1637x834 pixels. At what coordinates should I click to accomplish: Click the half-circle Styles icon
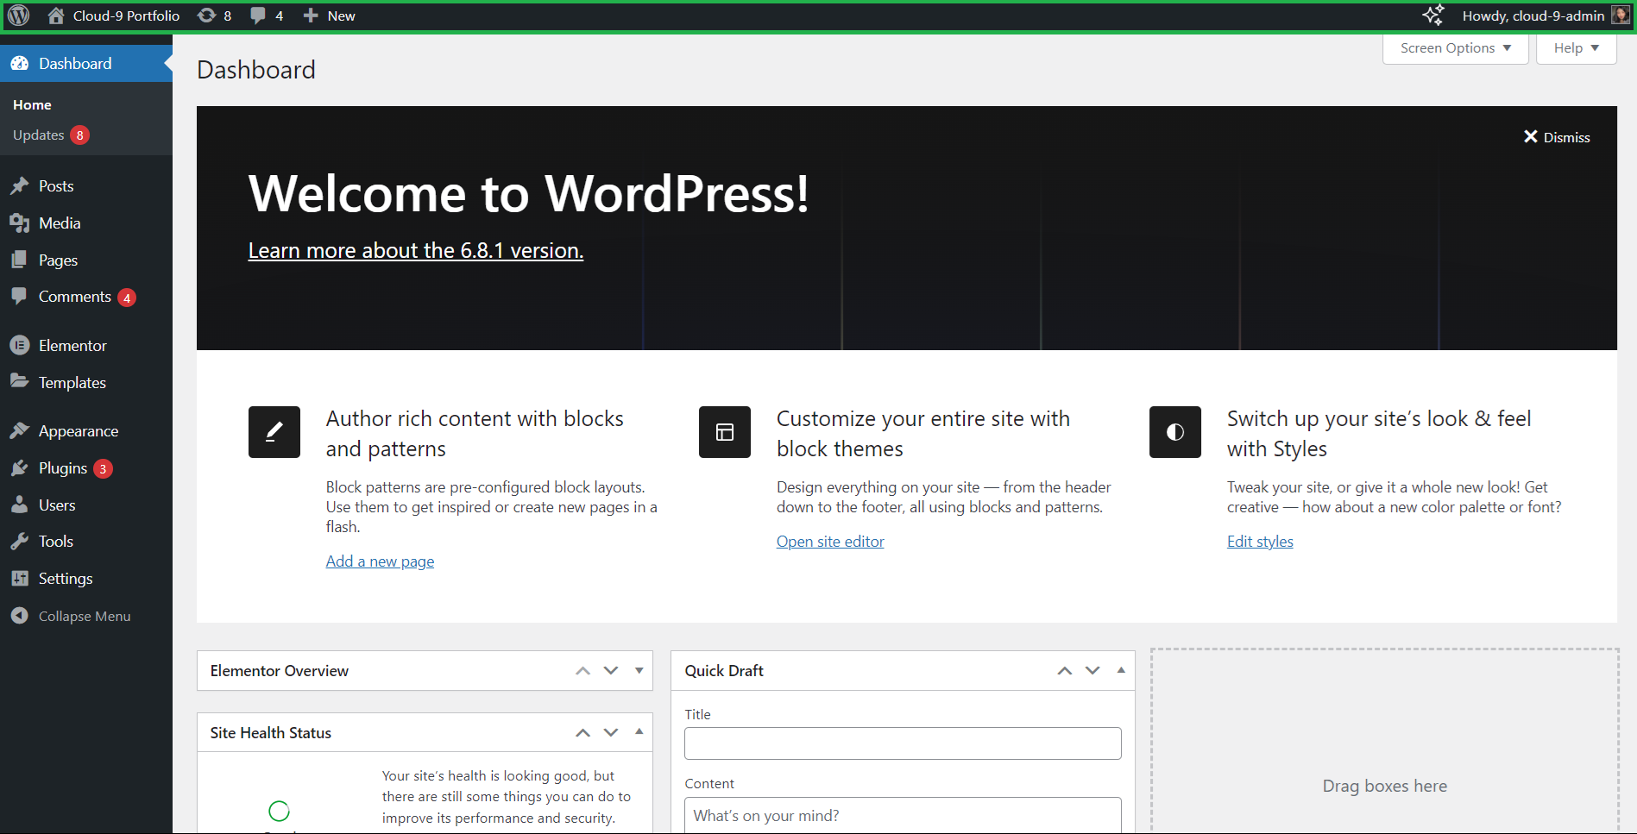coord(1175,432)
